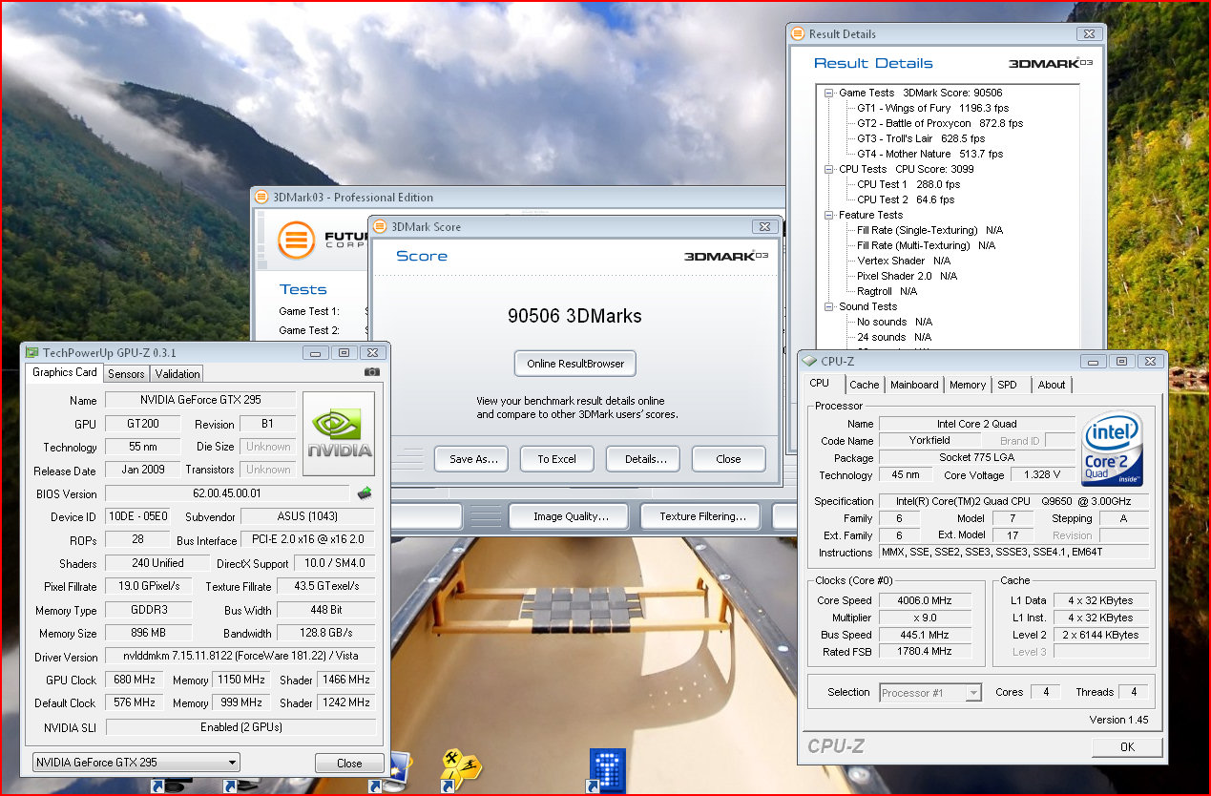Export the score with To Excel
1211x796 pixels.
click(556, 459)
